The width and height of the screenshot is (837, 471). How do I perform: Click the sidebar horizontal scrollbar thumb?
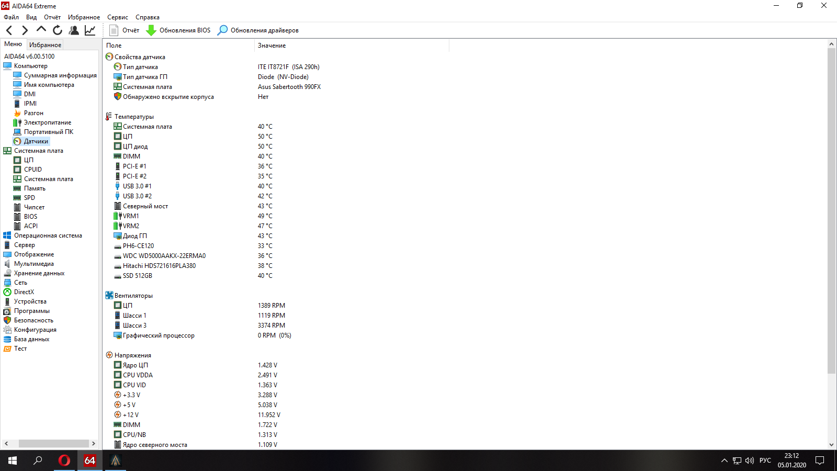coord(54,443)
